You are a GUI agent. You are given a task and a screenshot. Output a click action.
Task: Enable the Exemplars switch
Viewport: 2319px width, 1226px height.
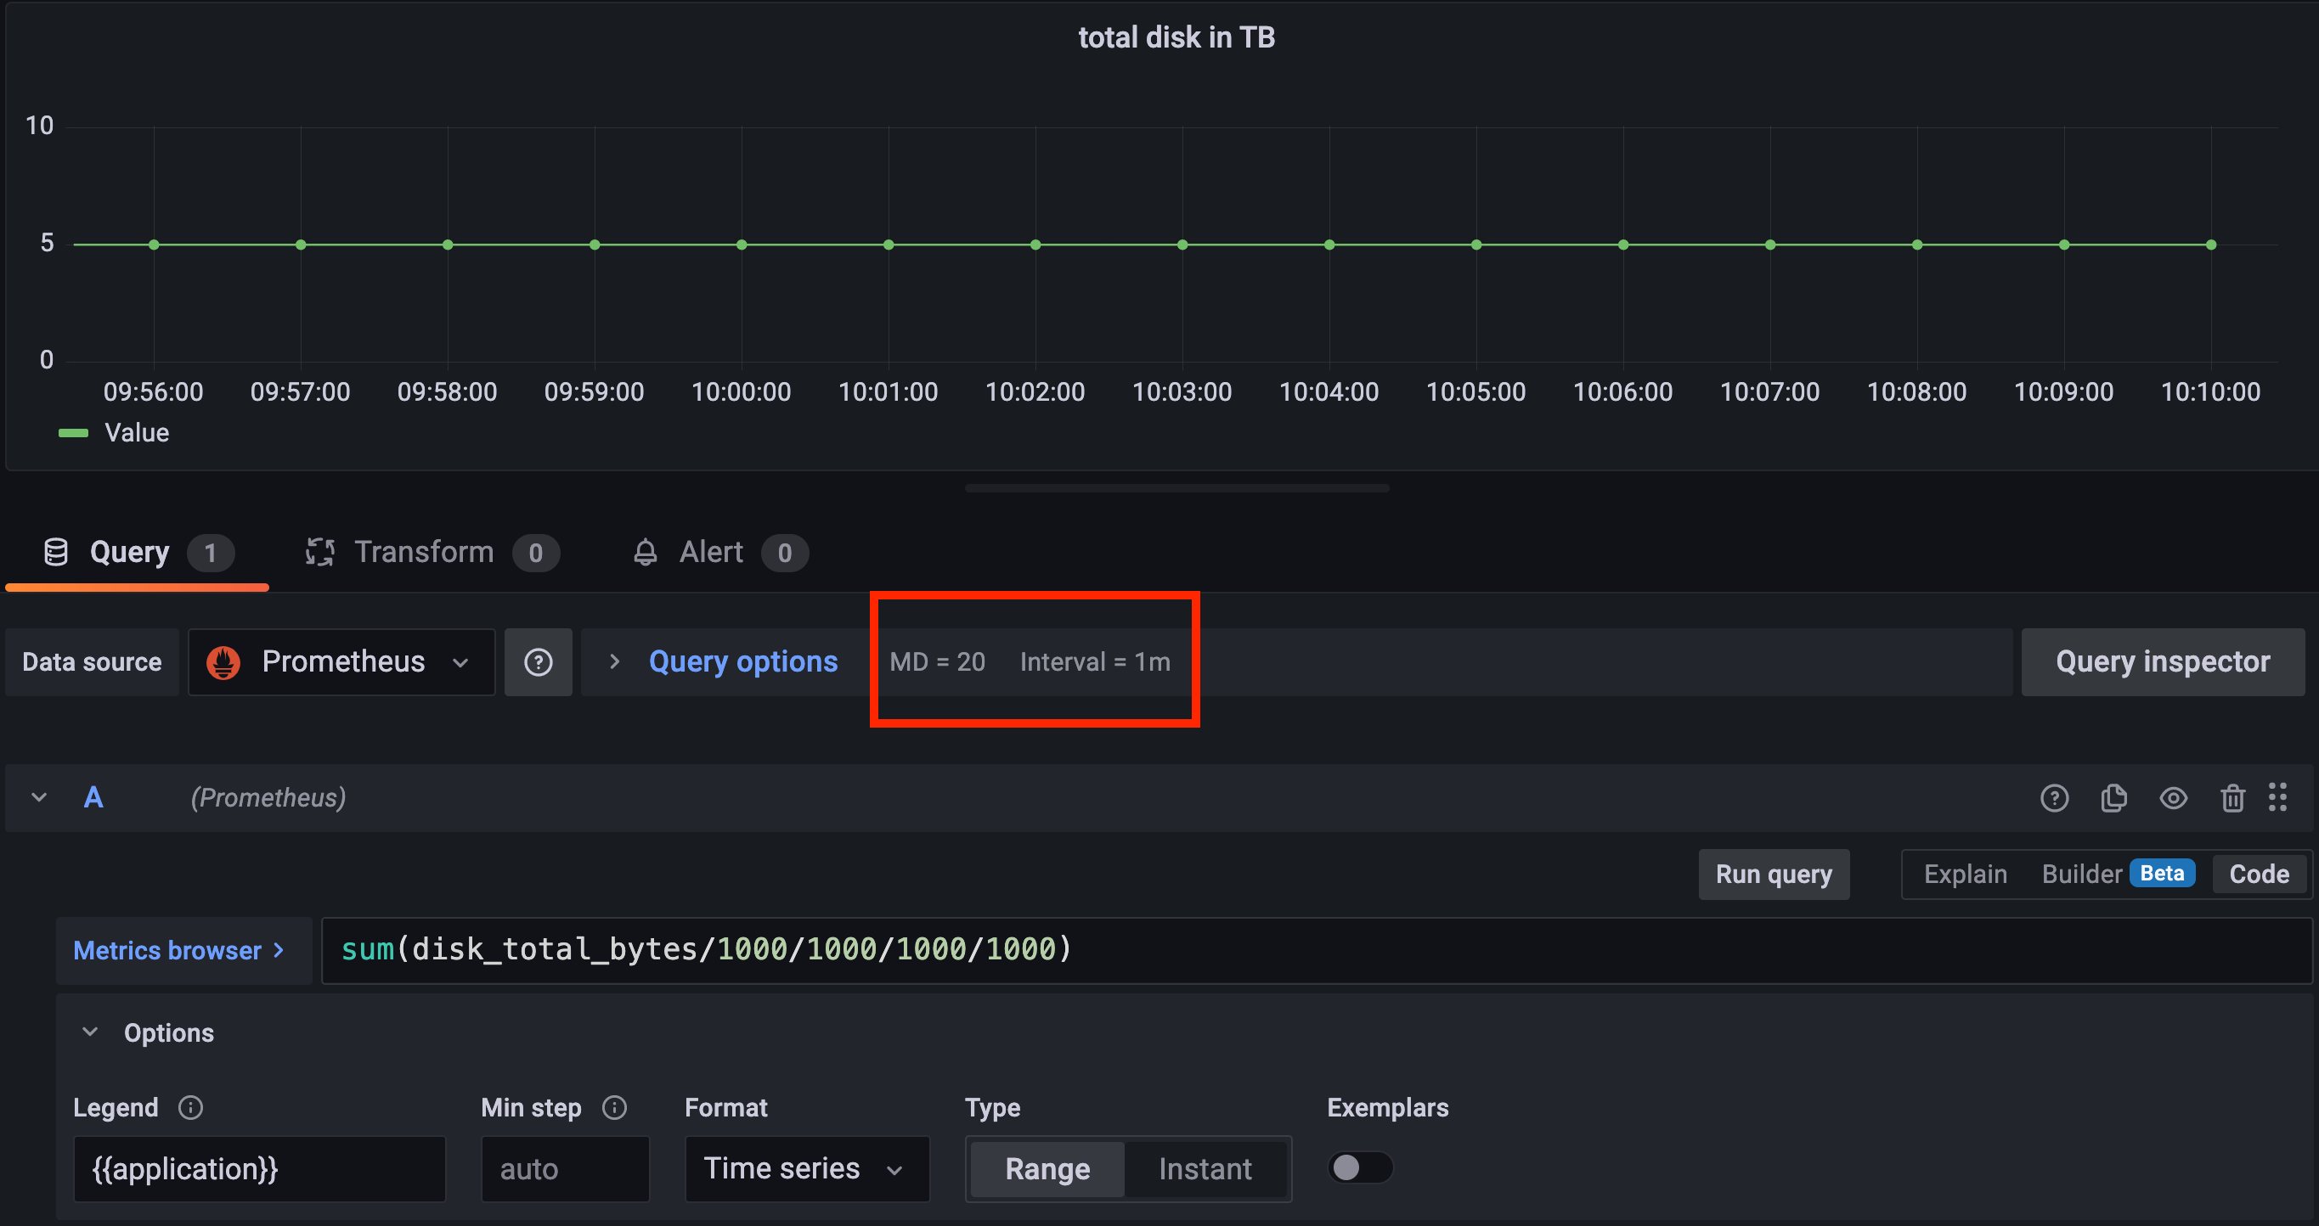(1358, 1167)
